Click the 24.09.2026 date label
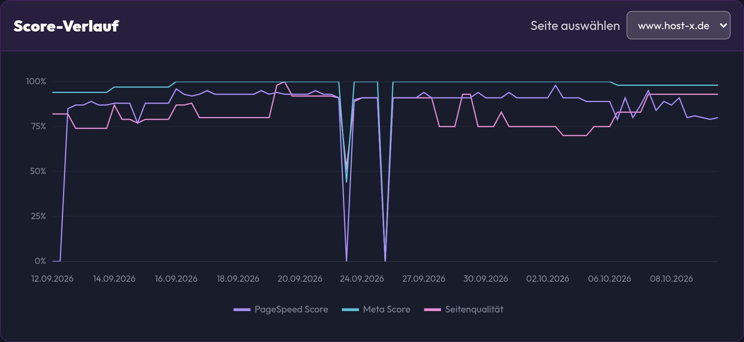The height and width of the screenshot is (342, 744). 362,279
